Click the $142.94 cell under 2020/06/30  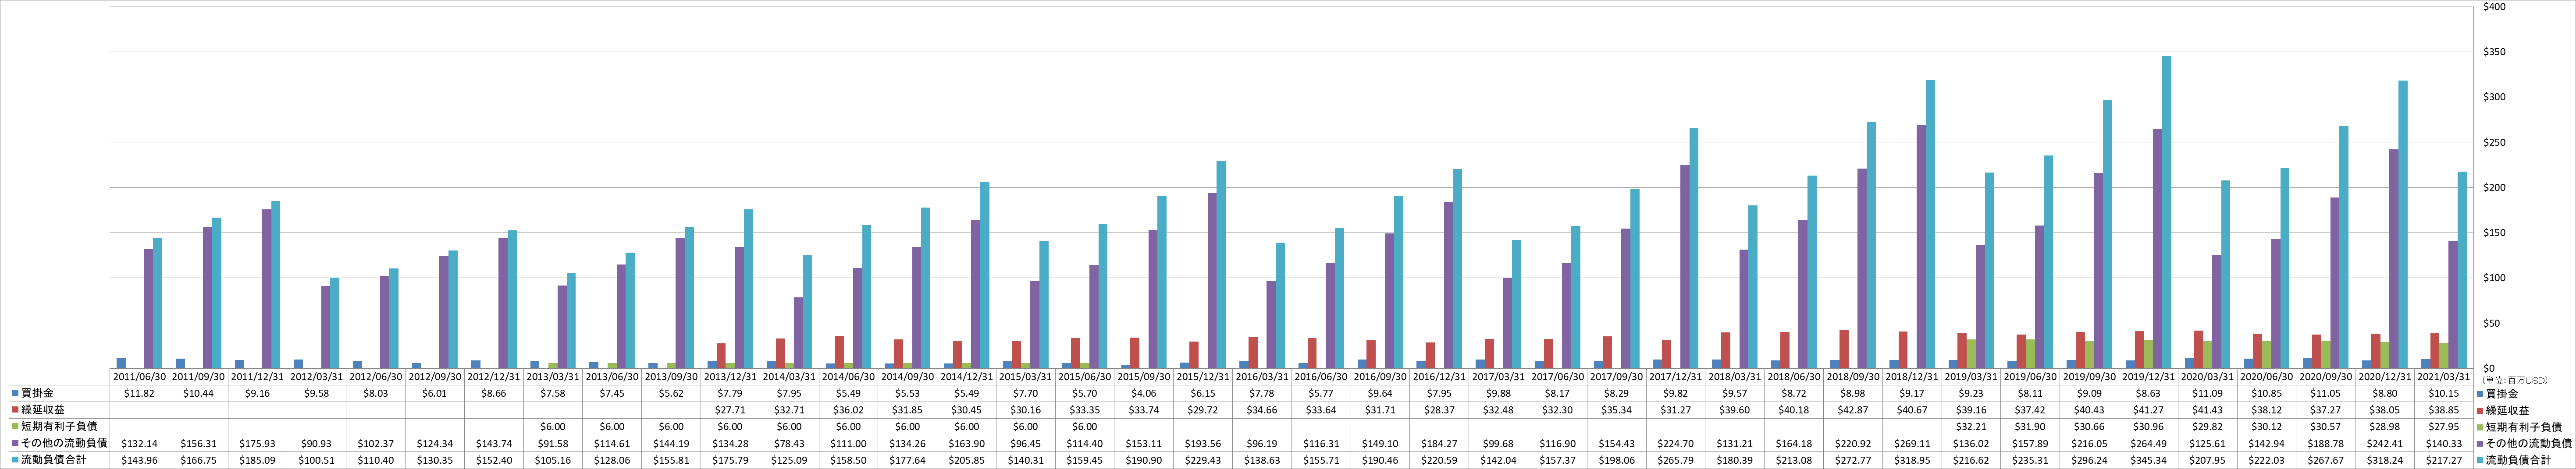coord(2267,443)
